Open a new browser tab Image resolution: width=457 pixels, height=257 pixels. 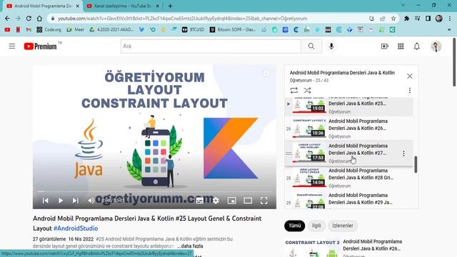170,6
